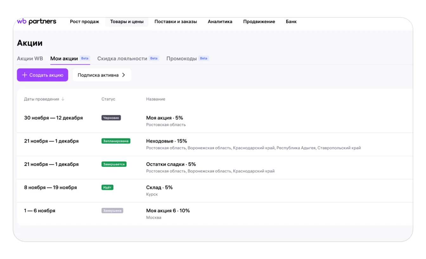Image resolution: width=426 pixels, height=259 pixels.
Task: Open the Неходовые · 15% promotion
Action: click(x=166, y=141)
